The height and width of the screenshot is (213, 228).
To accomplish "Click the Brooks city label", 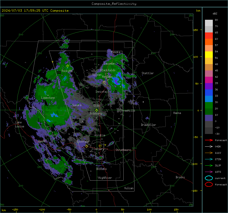I will tap(180, 177).
